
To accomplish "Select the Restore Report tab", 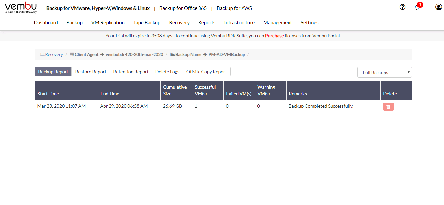I will [x=91, y=72].
